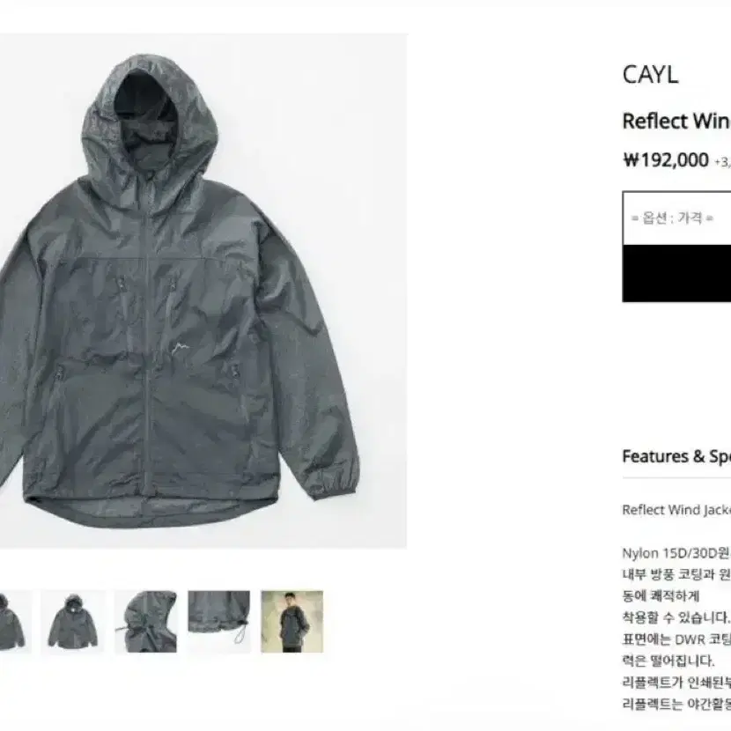Select the partially visible first jacket thumbnail
The width and height of the screenshot is (731, 731).
tap(15, 622)
